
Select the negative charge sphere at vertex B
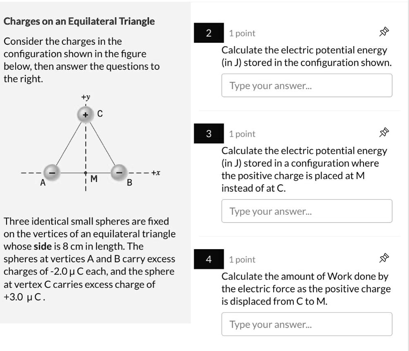[119, 172]
